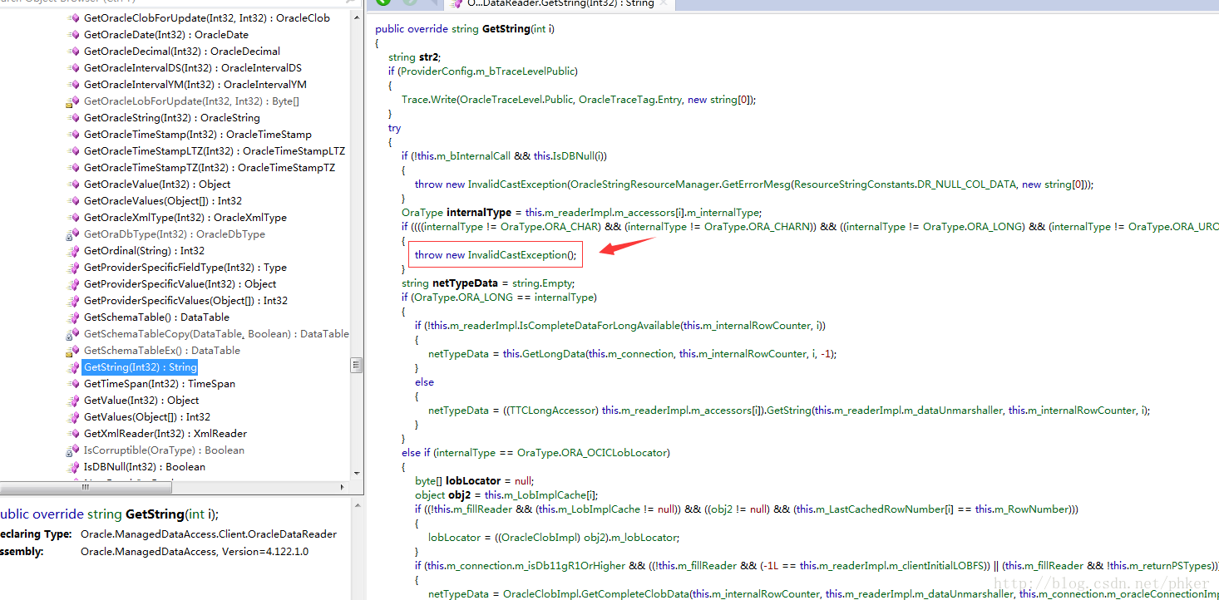Click the method icon beside GetValues(Object[])
The image size is (1219, 600).
pos(73,417)
